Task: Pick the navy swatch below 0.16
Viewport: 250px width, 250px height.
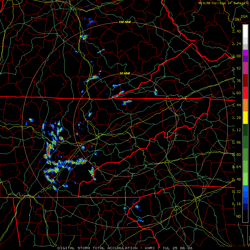Action: [x=245, y=207]
